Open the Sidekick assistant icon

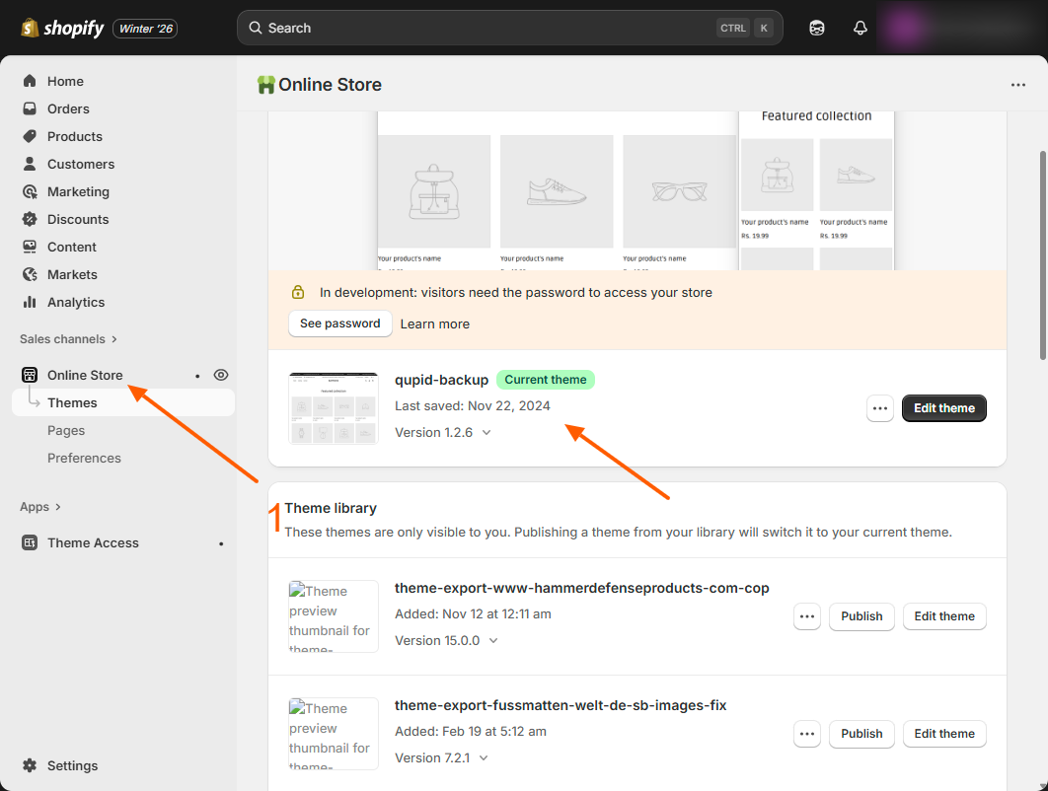(x=817, y=28)
